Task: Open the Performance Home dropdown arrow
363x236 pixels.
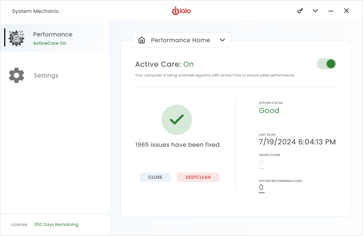Action: pos(222,40)
